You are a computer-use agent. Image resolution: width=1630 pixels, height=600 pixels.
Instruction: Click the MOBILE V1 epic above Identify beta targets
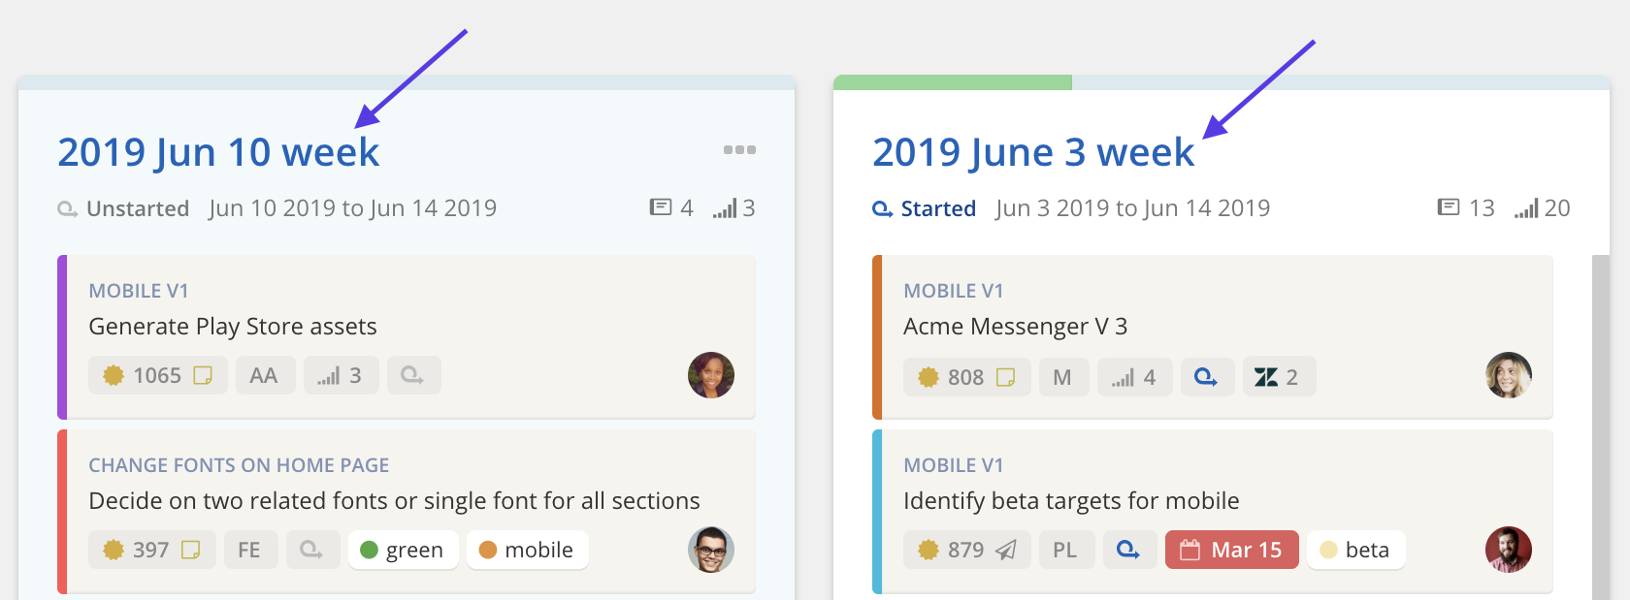point(954,465)
